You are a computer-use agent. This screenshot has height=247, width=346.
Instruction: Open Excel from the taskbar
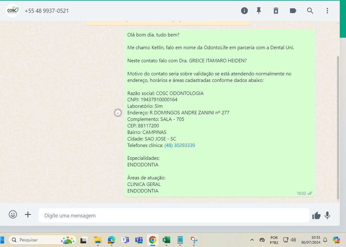(x=166, y=240)
